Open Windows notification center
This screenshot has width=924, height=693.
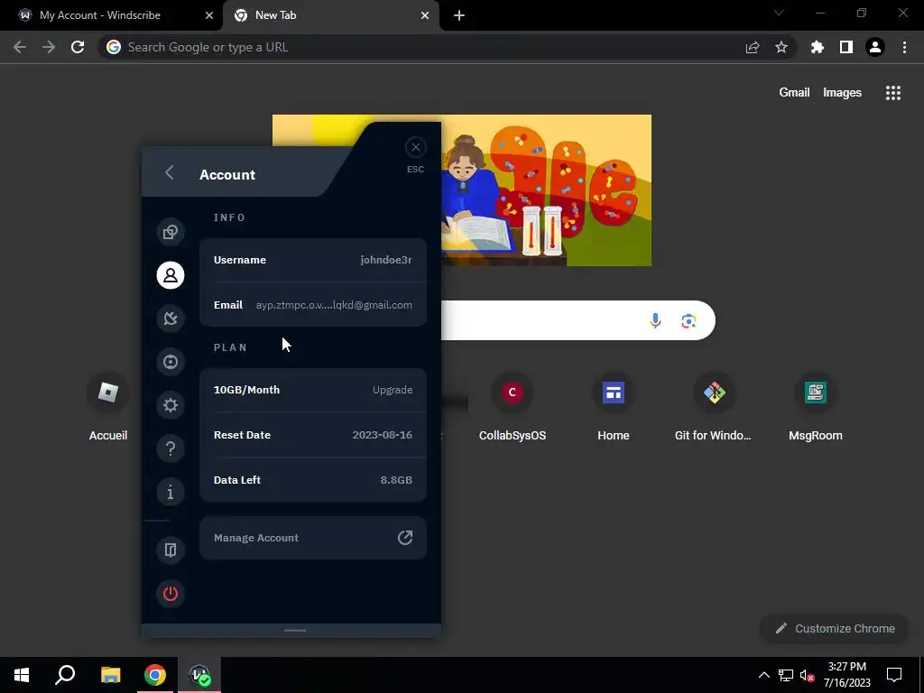point(894,675)
